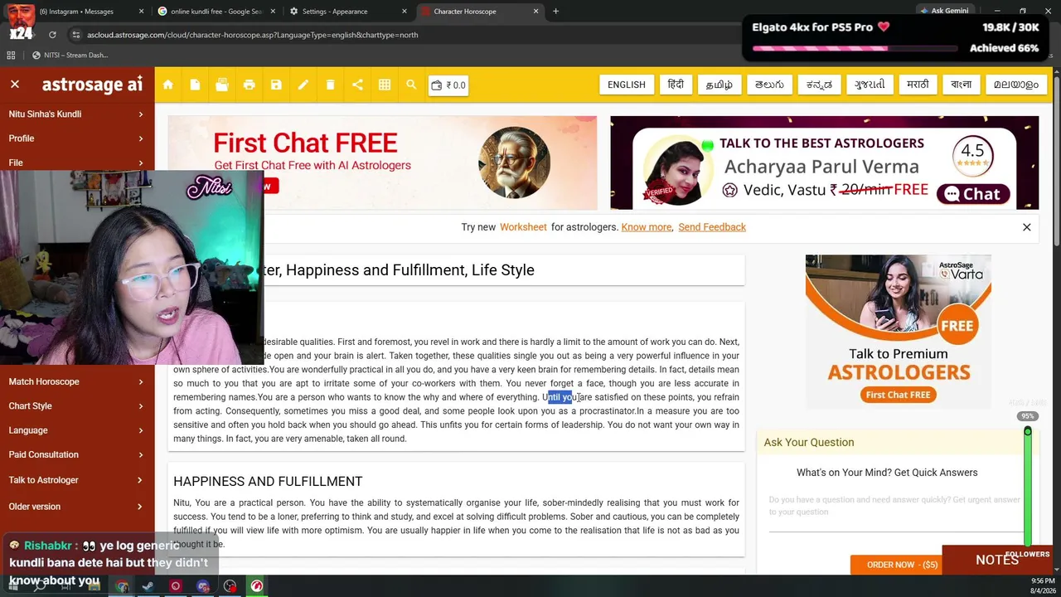Screen dimensions: 1061x597
Task: Open the grid view toolbar icon
Action: tap(385, 85)
